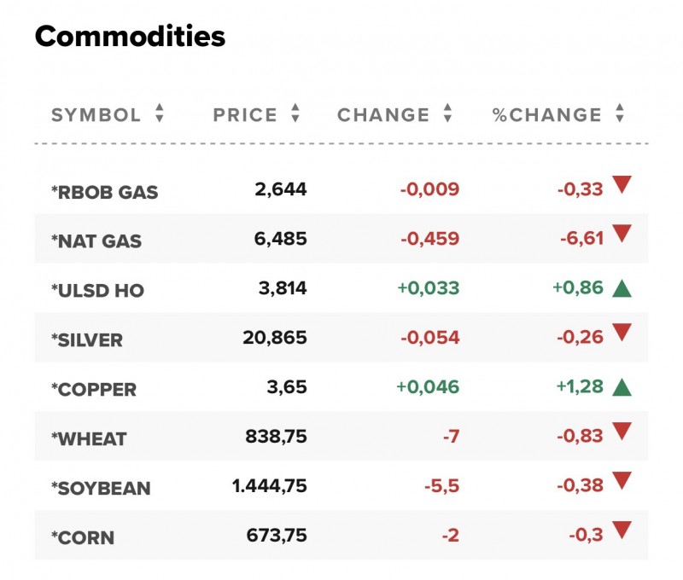Click the red down arrow for SOYBEAN
Image resolution: width=683 pixels, height=580 pixels.
pyautogui.click(x=622, y=481)
